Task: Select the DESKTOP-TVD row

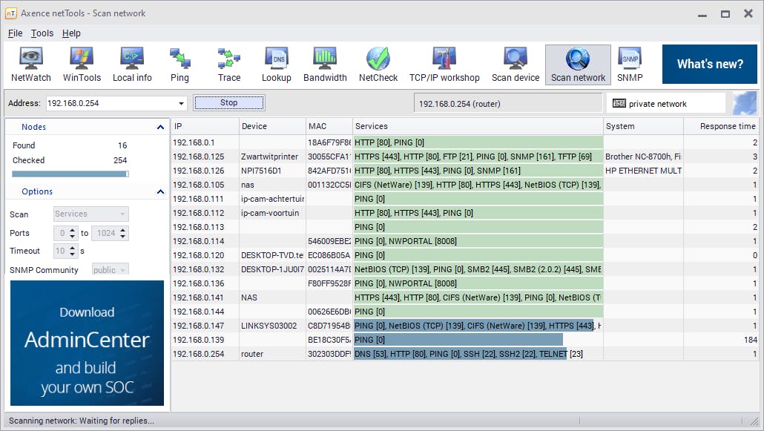Action: click(x=465, y=255)
